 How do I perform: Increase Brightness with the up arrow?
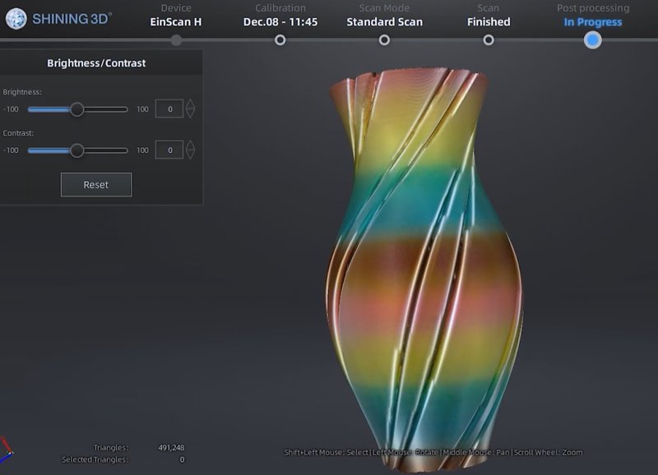[x=191, y=104]
